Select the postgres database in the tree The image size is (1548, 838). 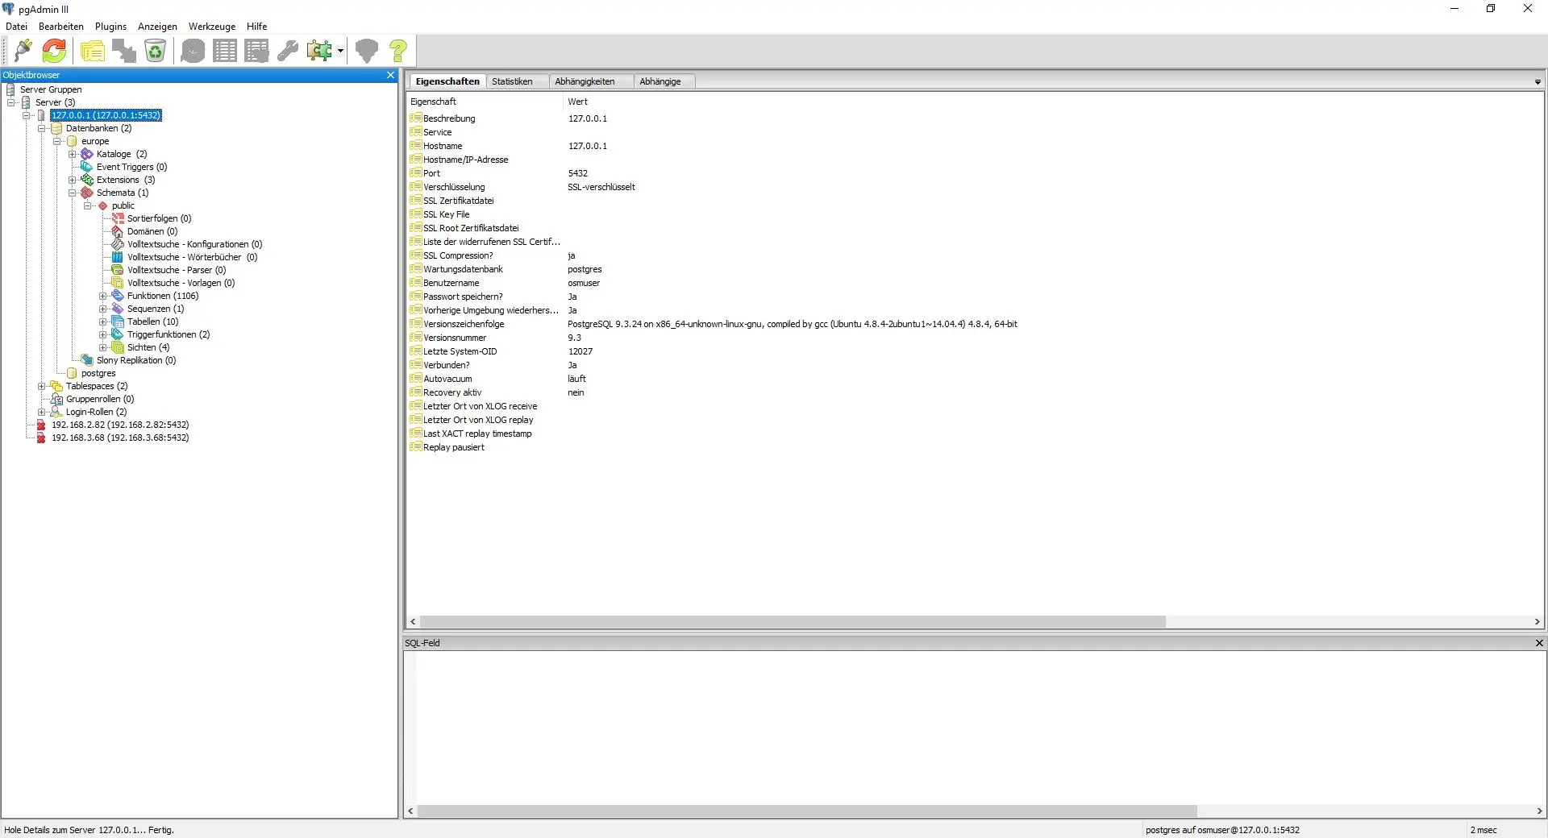(x=98, y=373)
